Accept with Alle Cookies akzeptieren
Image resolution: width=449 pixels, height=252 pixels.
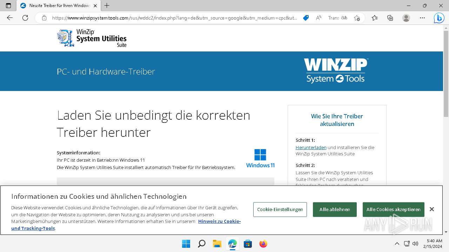393,209
